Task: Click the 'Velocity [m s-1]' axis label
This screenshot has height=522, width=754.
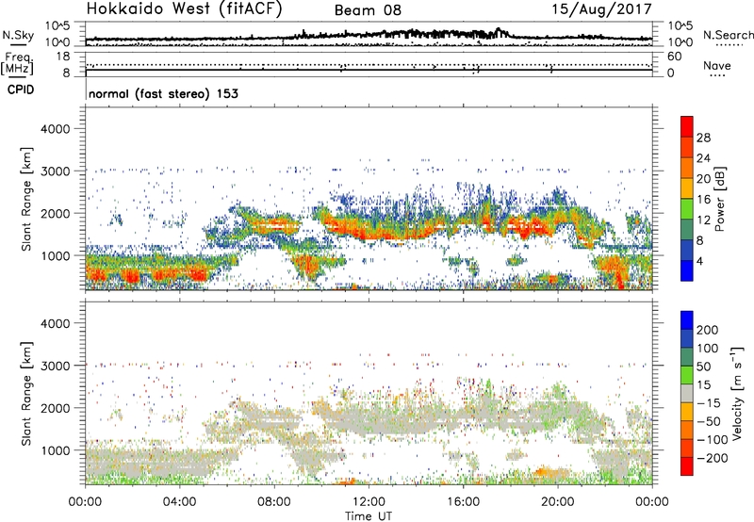Action: pyautogui.click(x=738, y=393)
